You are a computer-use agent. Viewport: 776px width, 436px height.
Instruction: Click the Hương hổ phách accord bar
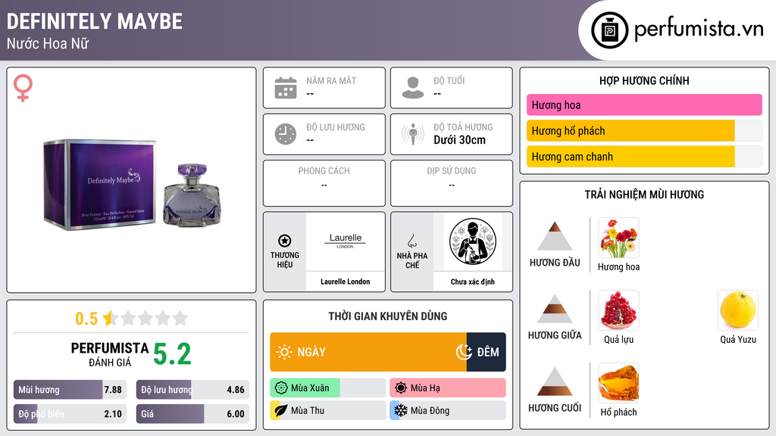click(644, 131)
